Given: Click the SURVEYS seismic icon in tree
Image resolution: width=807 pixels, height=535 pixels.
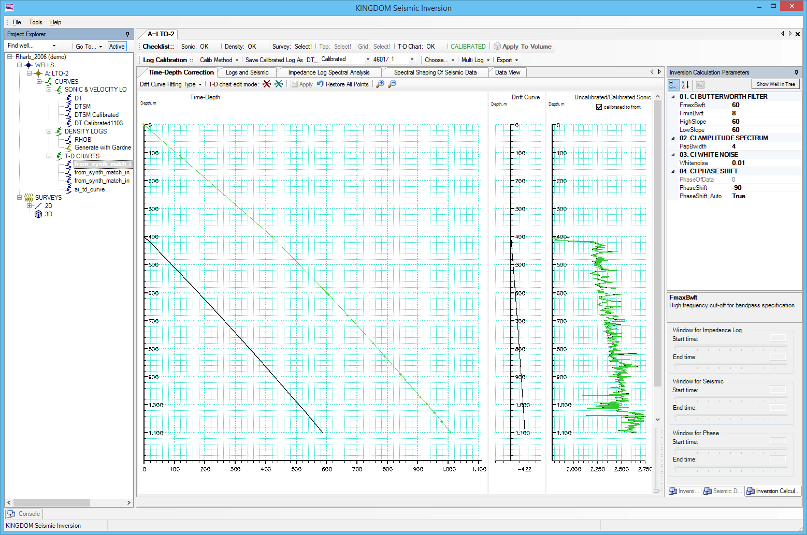Looking at the screenshot, I should click(28, 198).
